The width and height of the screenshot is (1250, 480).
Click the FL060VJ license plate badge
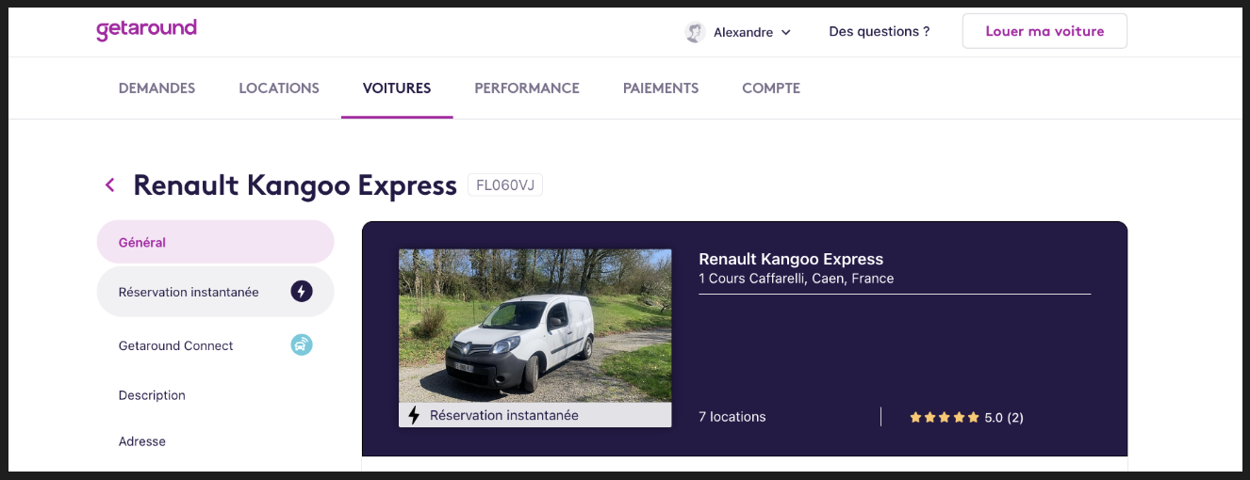tap(505, 185)
